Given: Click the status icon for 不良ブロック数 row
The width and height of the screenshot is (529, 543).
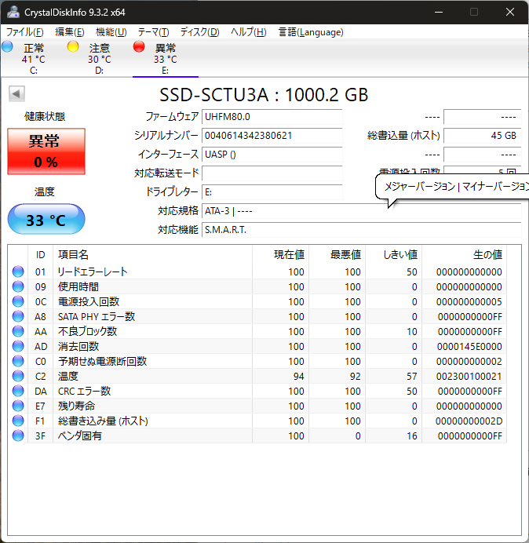Looking at the screenshot, I should [x=18, y=331].
